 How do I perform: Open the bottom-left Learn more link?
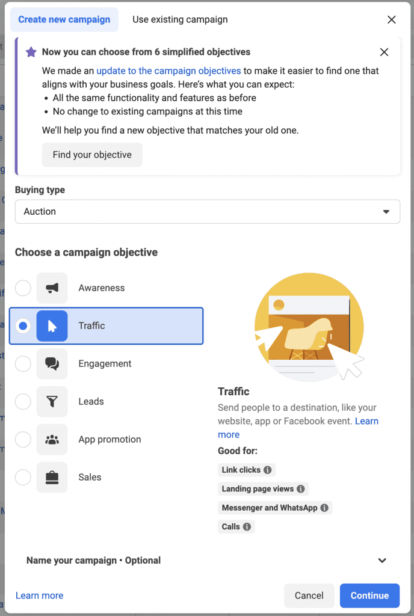tap(39, 596)
